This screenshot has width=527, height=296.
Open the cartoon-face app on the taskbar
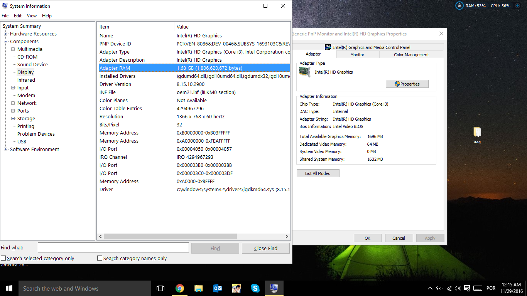(236, 288)
